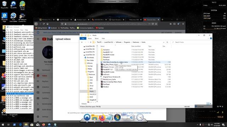
Task: Bookmark this page with the star icon
Action: 156,24
